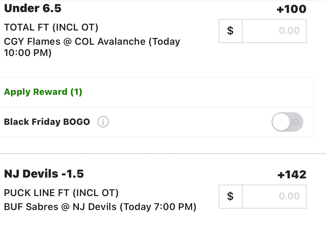Click the PUCK LINE FT (INCL OT) market label
Image resolution: width=326 pixels, height=240 pixels.
tap(61, 193)
